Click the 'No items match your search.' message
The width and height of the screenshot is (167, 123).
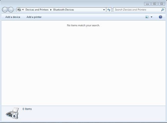83,25
